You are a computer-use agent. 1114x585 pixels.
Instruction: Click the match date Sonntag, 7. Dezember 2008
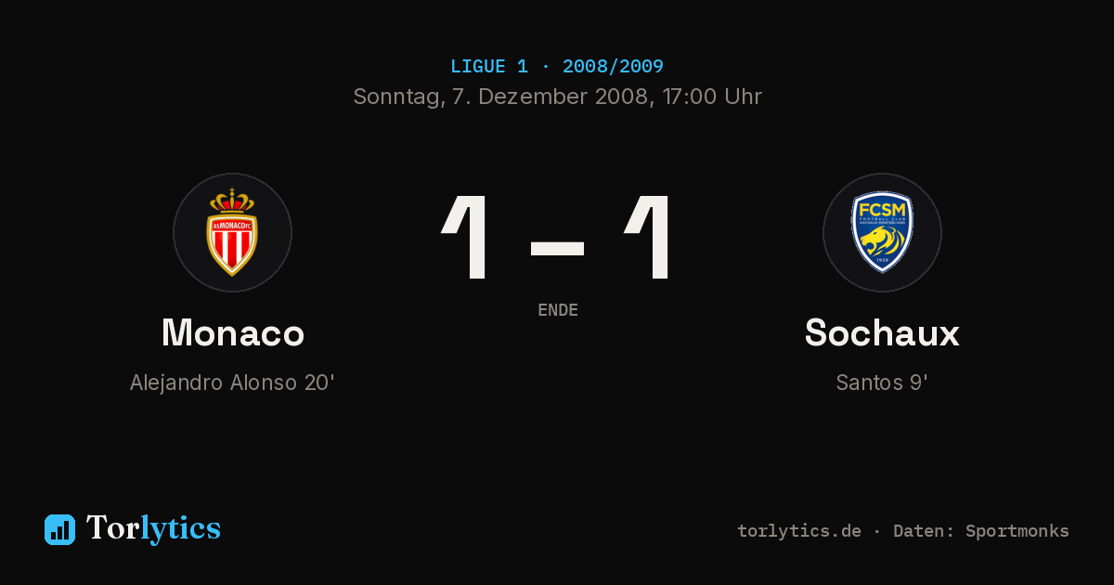tap(500, 97)
